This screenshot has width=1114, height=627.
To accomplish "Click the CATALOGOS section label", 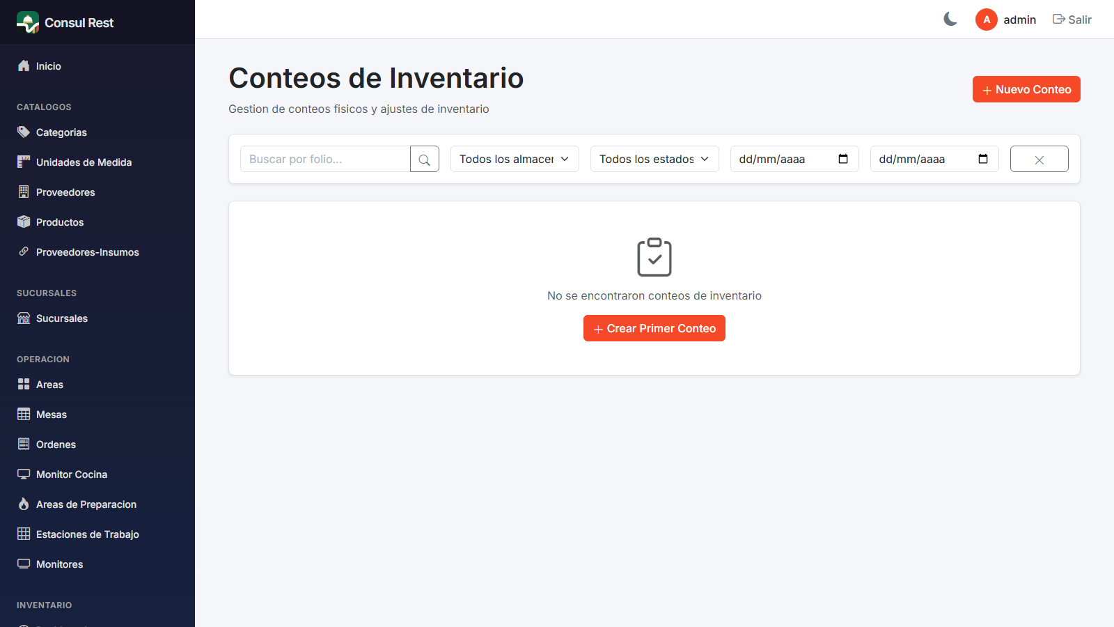I will click(x=44, y=107).
